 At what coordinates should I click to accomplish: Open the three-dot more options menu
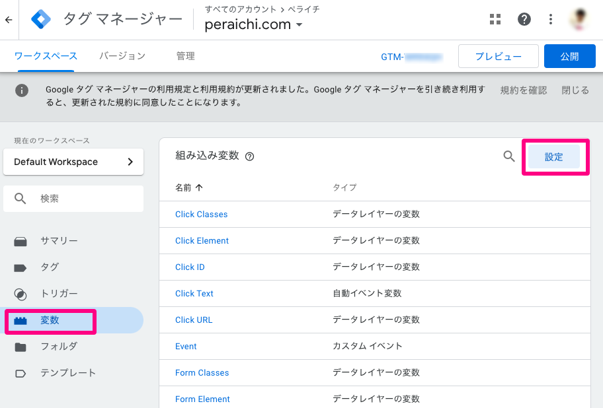point(550,19)
